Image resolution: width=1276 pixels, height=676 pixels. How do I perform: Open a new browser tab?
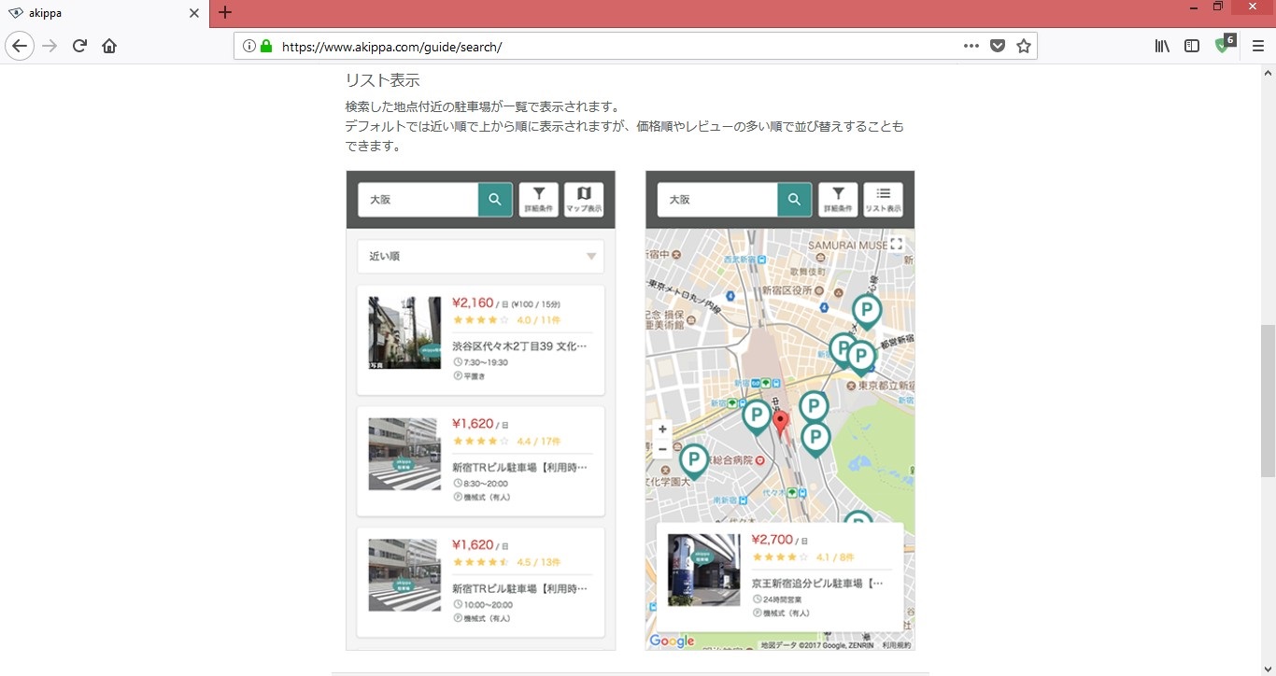click(x=224, y=13)
